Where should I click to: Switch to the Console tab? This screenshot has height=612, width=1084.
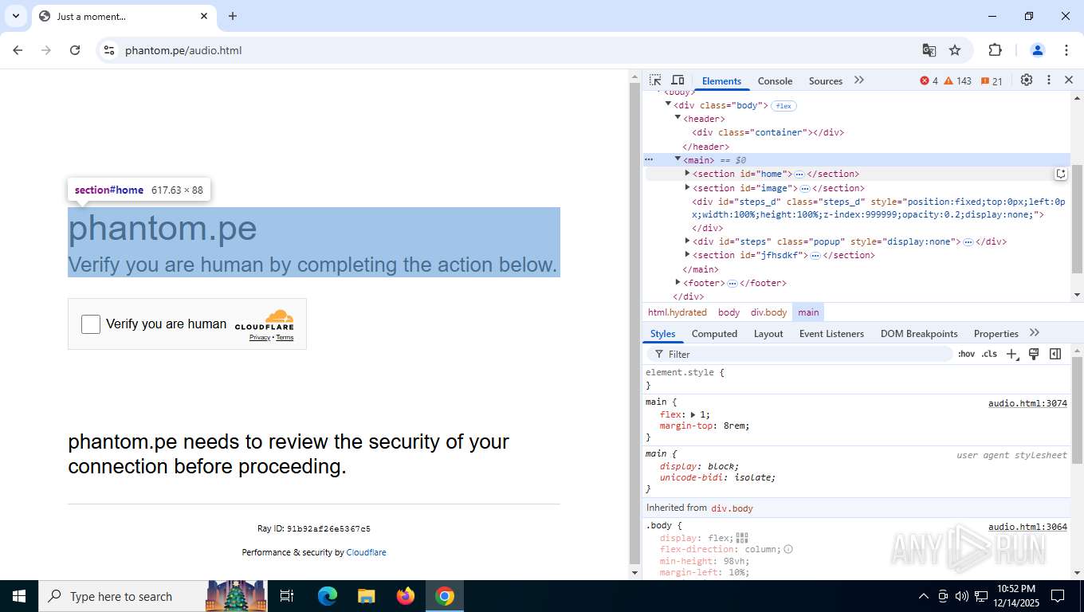[775, 80]
